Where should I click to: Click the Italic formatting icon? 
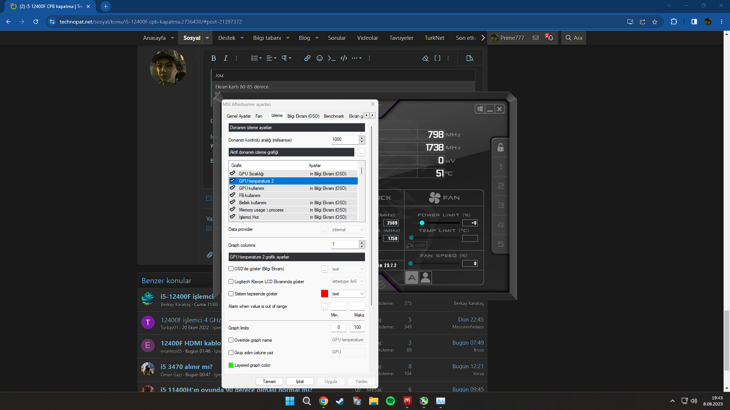pyautogui.click(x=225, y=58)
